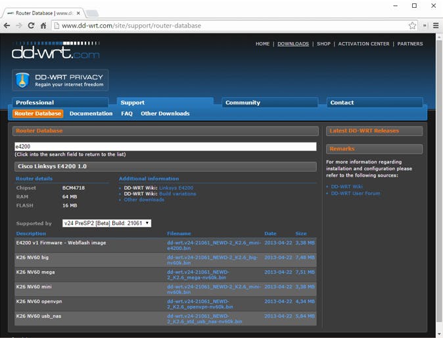Select the K26 NV60 openvpn description
This screenshot has width=443, height=338.
click(x=39, y=302)
